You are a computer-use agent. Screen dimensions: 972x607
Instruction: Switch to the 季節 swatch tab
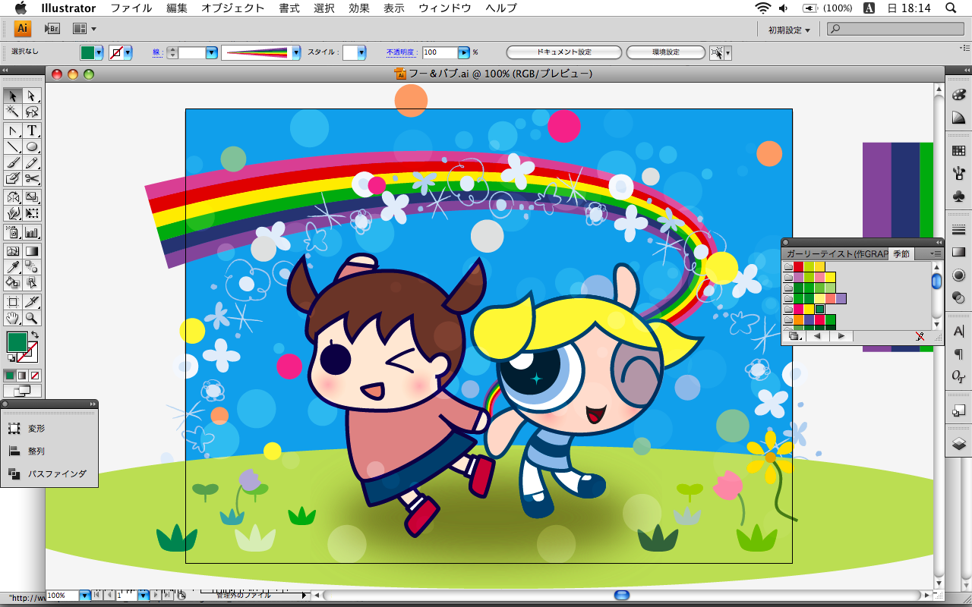(901, 254)
